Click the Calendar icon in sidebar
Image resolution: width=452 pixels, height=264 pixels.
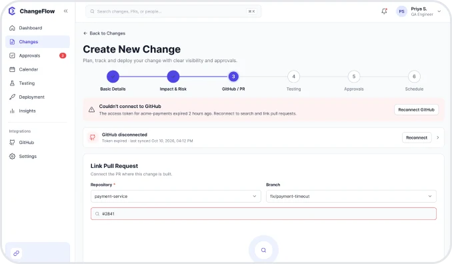click(x=12, y=69)
